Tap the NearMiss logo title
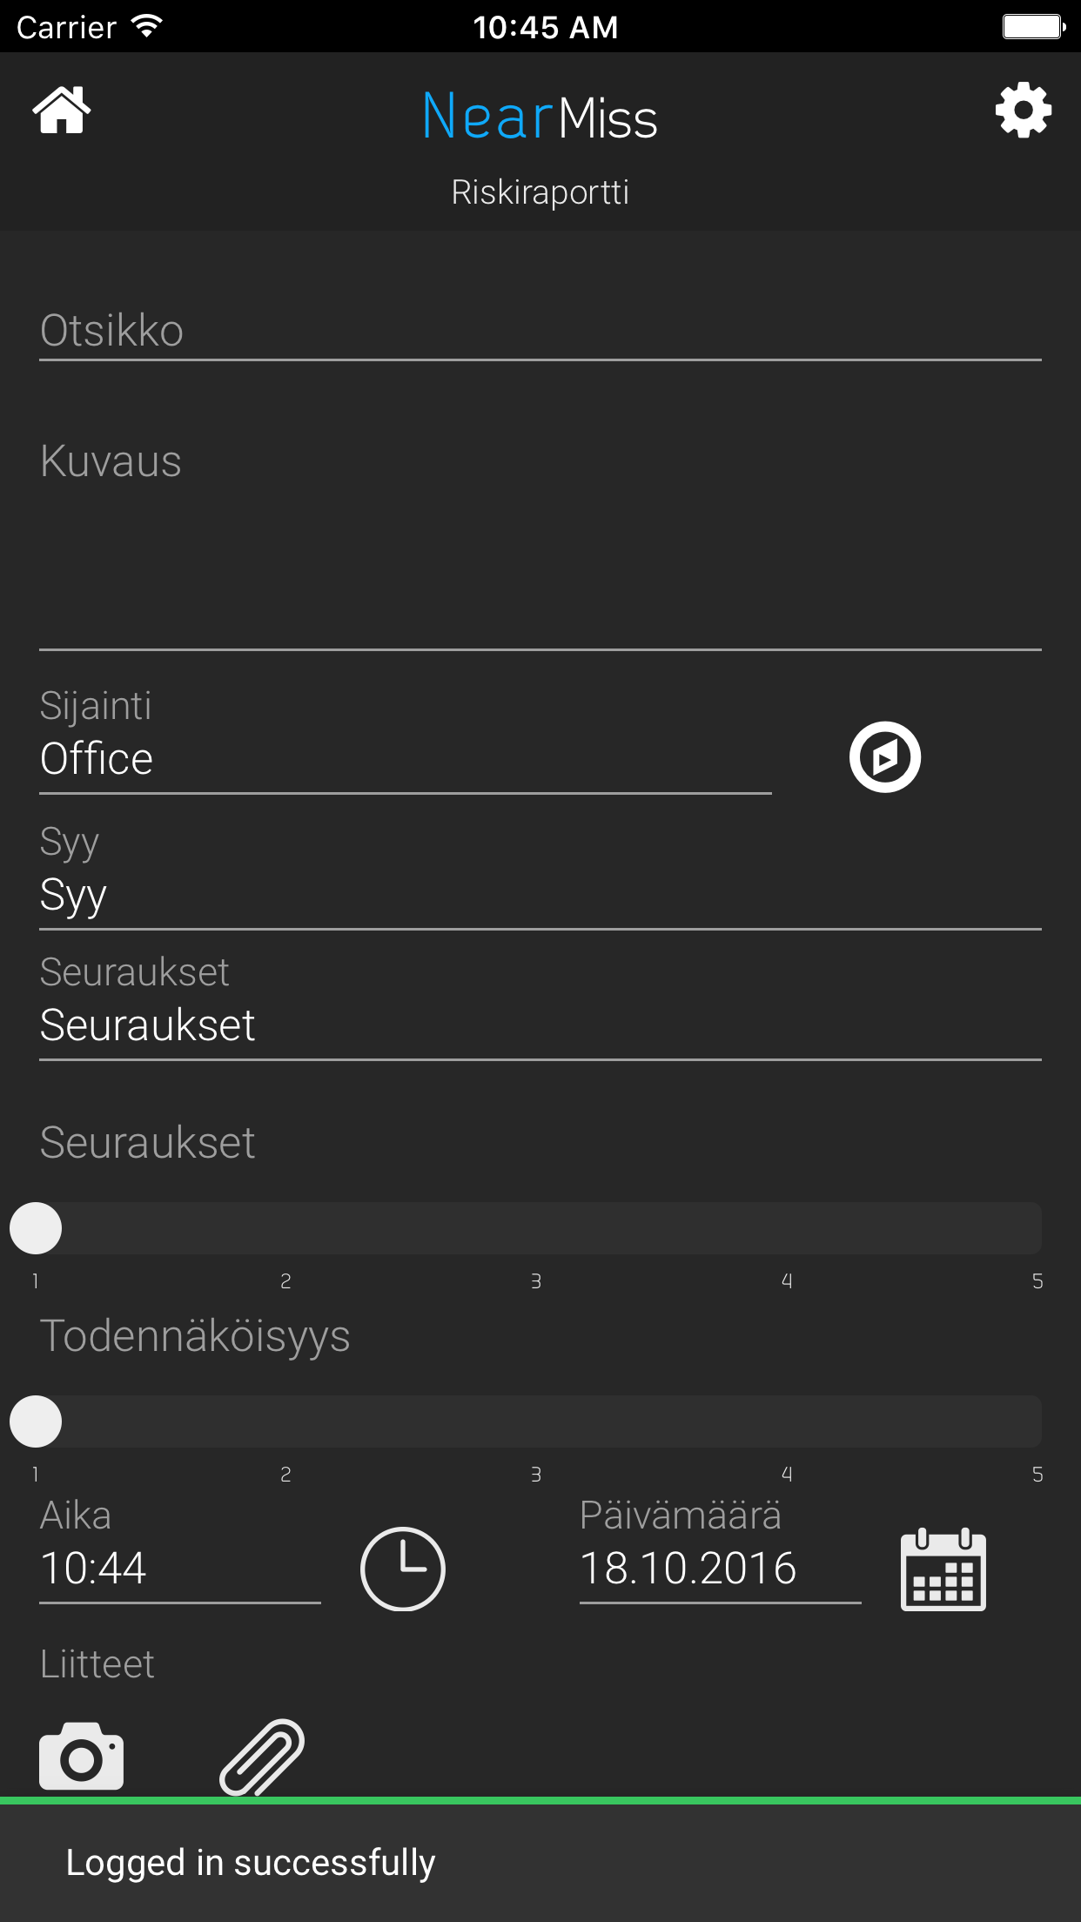Image resolution: width=1081 pixels, height=1922 pixels. click(x=540, y=116)
